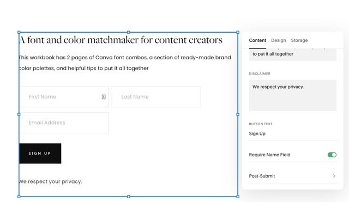The height and width of the screenshot is (202, 349).
Task: Click the Email Address input field
Action: point(64,123)
